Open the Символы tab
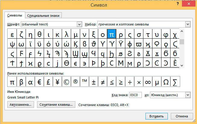 point(14,16)
